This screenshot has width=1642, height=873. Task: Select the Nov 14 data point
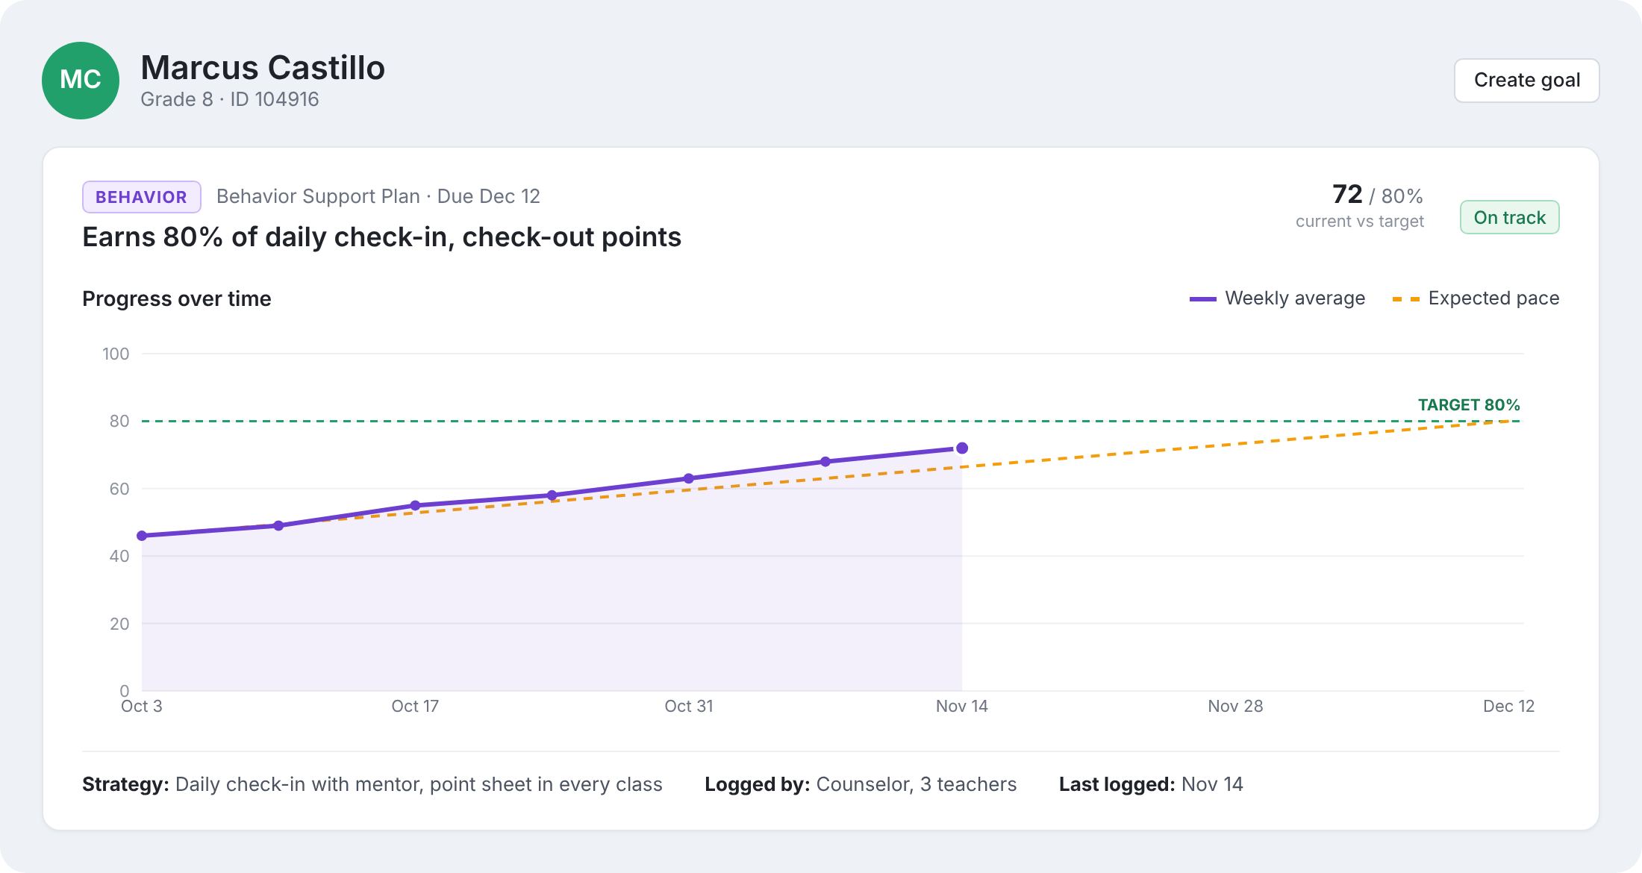pos(962,448)
